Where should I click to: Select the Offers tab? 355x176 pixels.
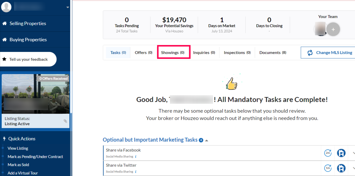pos(144,52)
